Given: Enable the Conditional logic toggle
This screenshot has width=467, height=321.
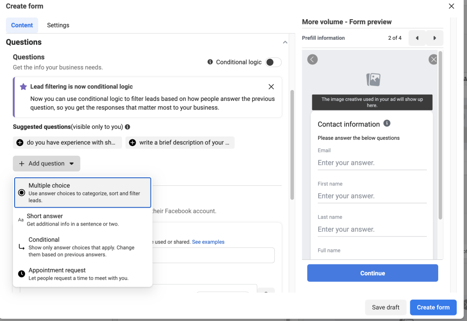Looking at the screenshot, I should point(273,62).
